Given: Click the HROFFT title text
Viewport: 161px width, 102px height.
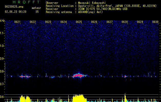Looking at the screenshot, I should (26, 2).
